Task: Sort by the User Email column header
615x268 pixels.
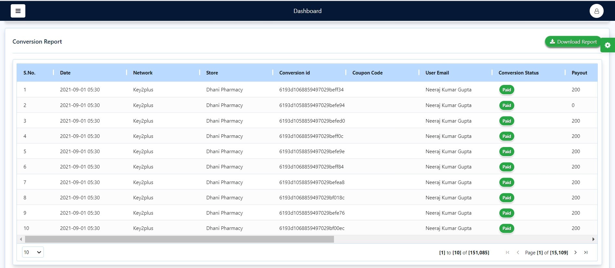Action: [x=437, y=73]
